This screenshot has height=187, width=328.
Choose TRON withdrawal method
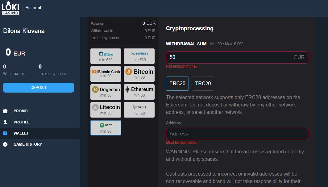[x=139, y=110]
